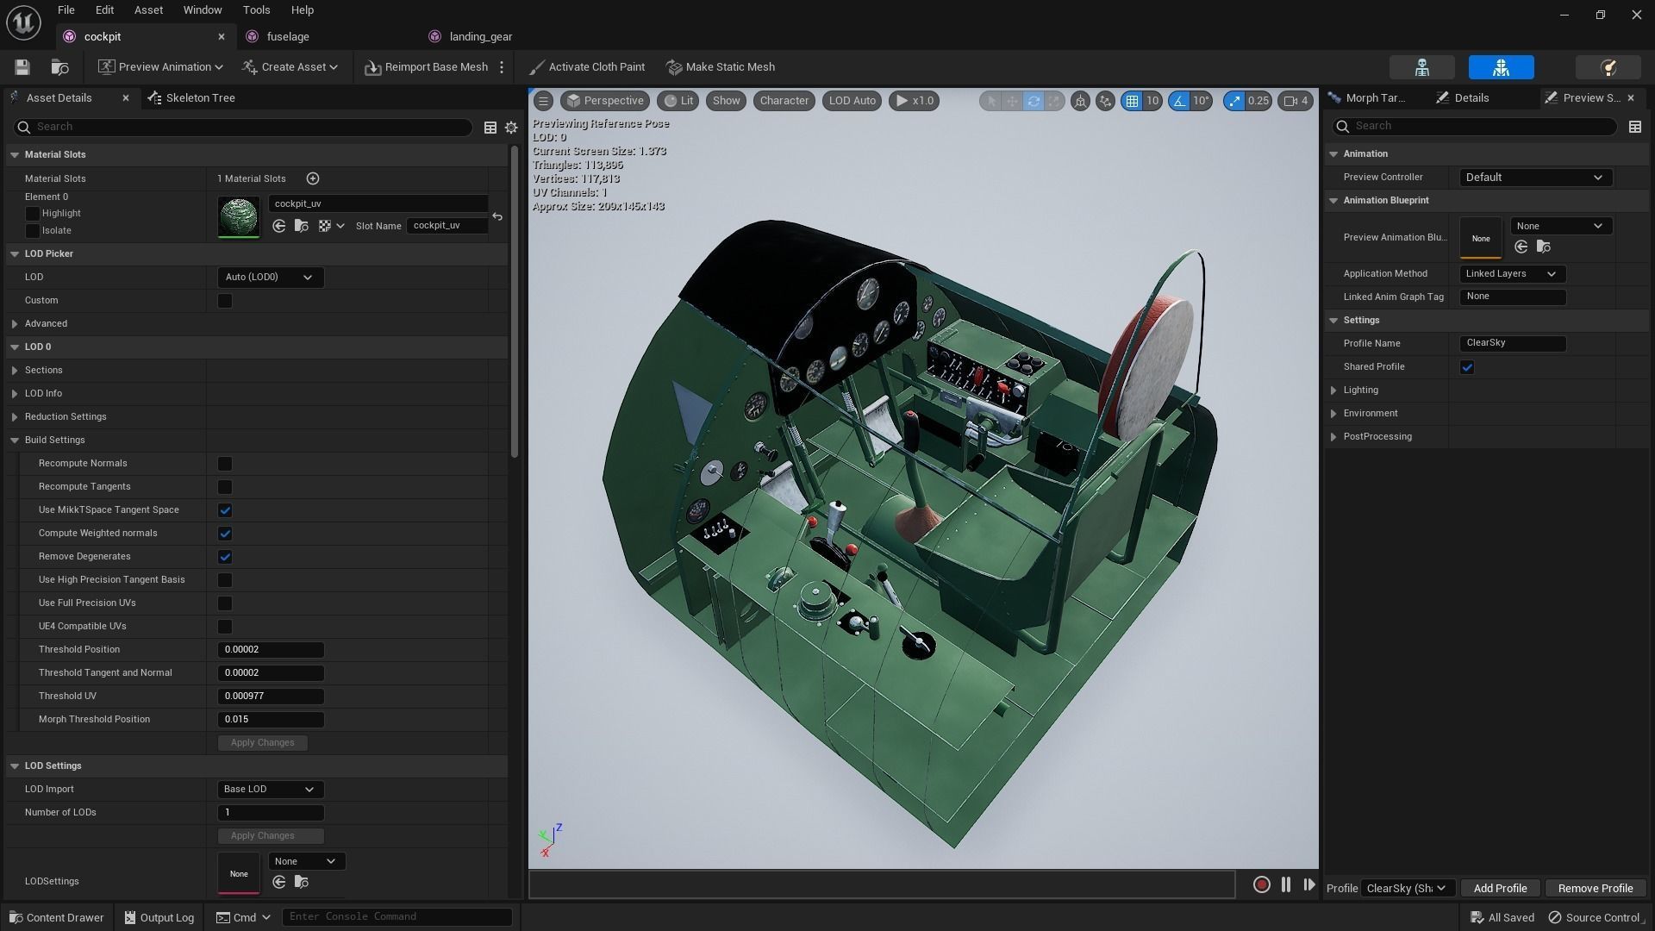
Task: Click the record button below viewport
Action: [1261, 884]
